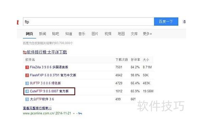This screenshot has width=203, height=135.
Task: Open CuteFTP 9.0.5.0007 官方版 link
Action: click(x=49, y=91)
